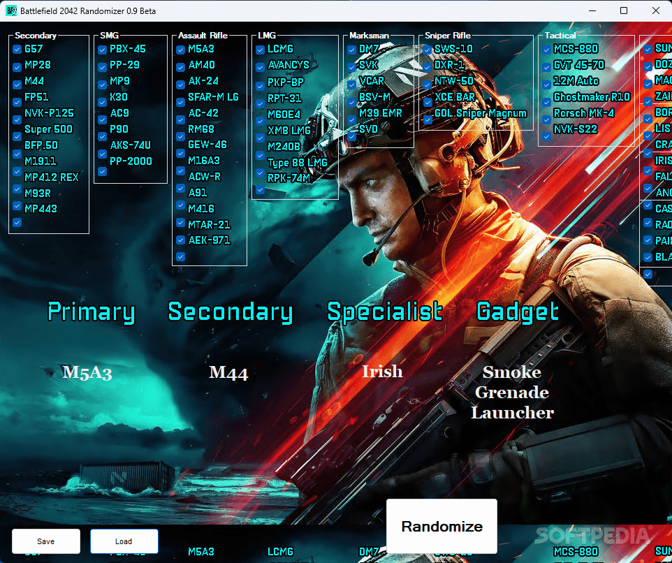This screenshot has height=563, width=672.
Task: Click the M39 EMR label
Action: 381,113
